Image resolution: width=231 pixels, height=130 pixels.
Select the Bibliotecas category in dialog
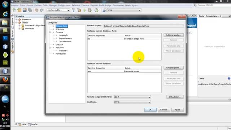pyautogui.click(x=60, y=29)
